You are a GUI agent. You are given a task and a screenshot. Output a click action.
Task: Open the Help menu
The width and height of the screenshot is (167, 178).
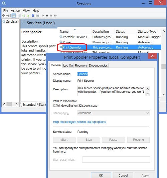click(36, 11)
